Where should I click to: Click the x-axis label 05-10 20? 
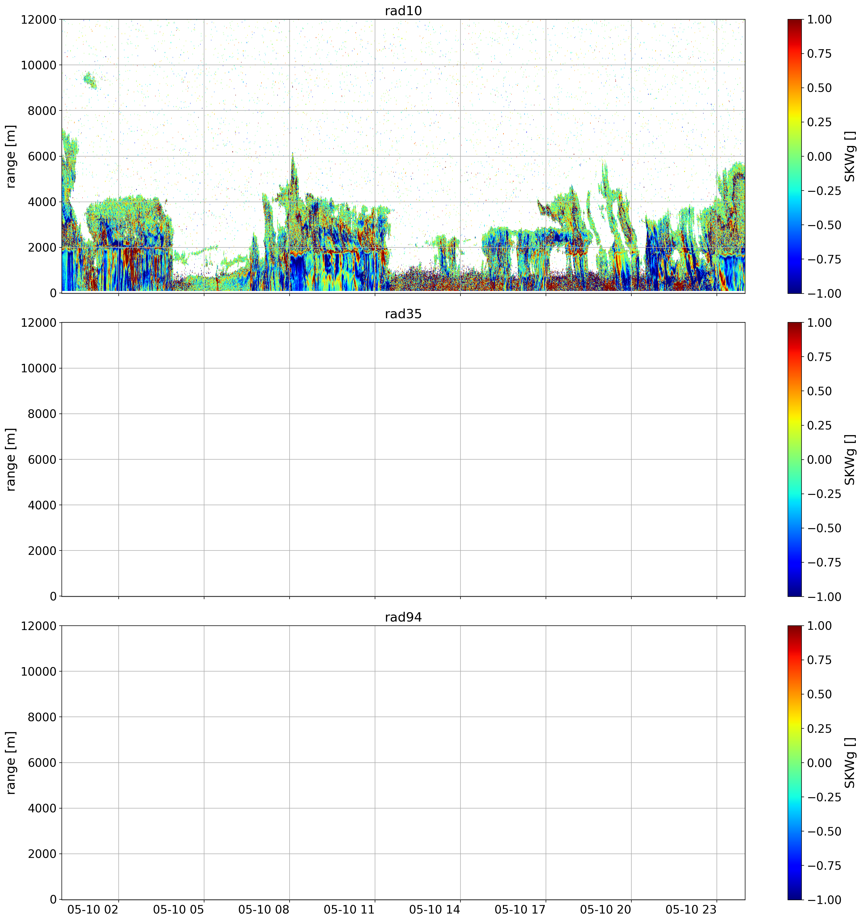pos(606,909)
